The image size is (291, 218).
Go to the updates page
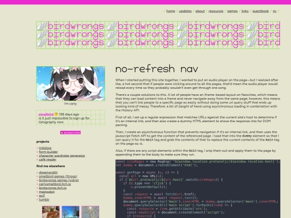185,11
